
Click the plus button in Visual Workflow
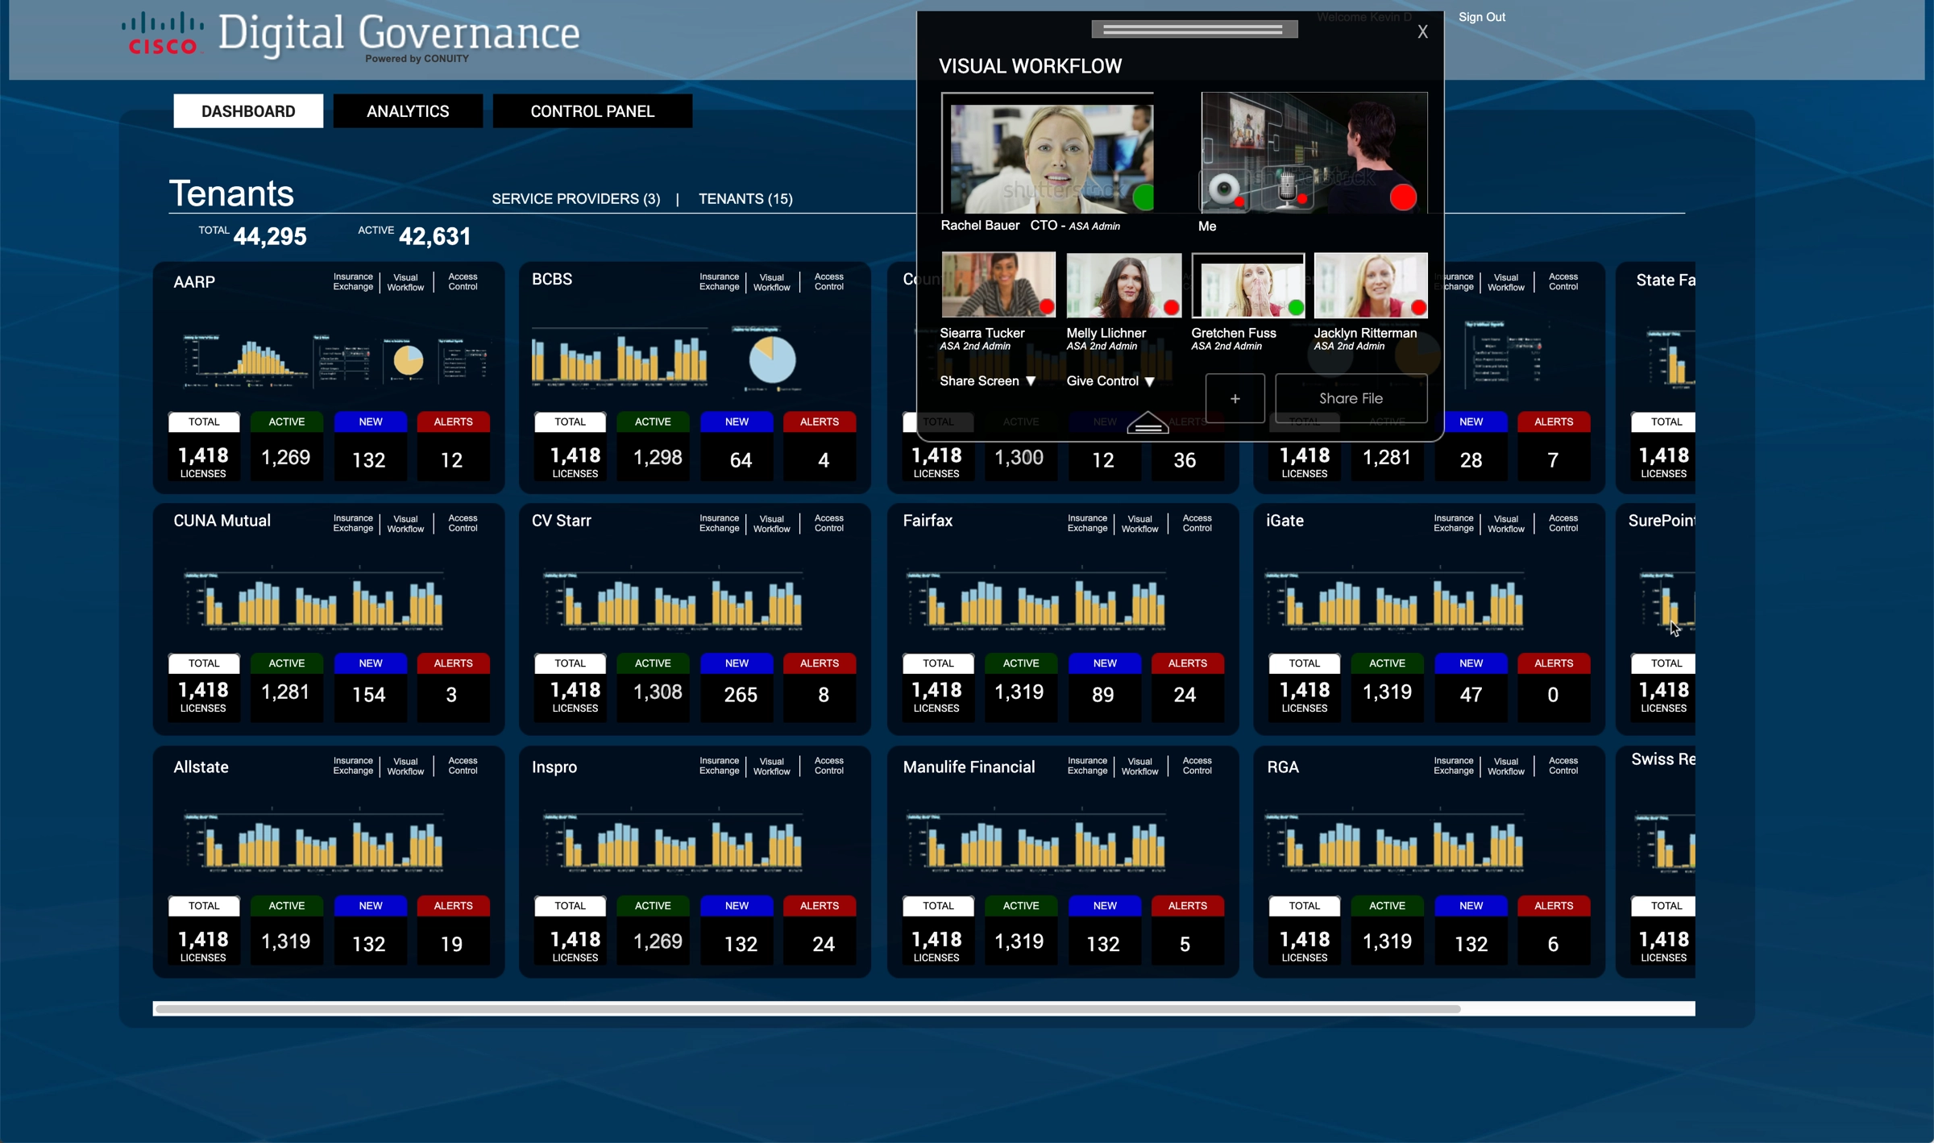(1235, 398)
